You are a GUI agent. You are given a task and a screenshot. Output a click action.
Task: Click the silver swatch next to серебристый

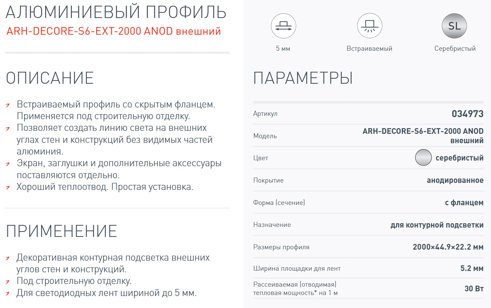click(x=423, y=158)
